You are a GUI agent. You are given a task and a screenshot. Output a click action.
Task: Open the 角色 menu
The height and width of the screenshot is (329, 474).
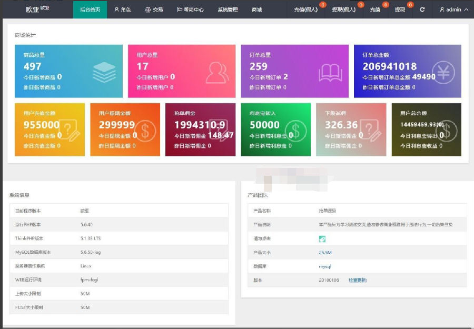(122, 9)
